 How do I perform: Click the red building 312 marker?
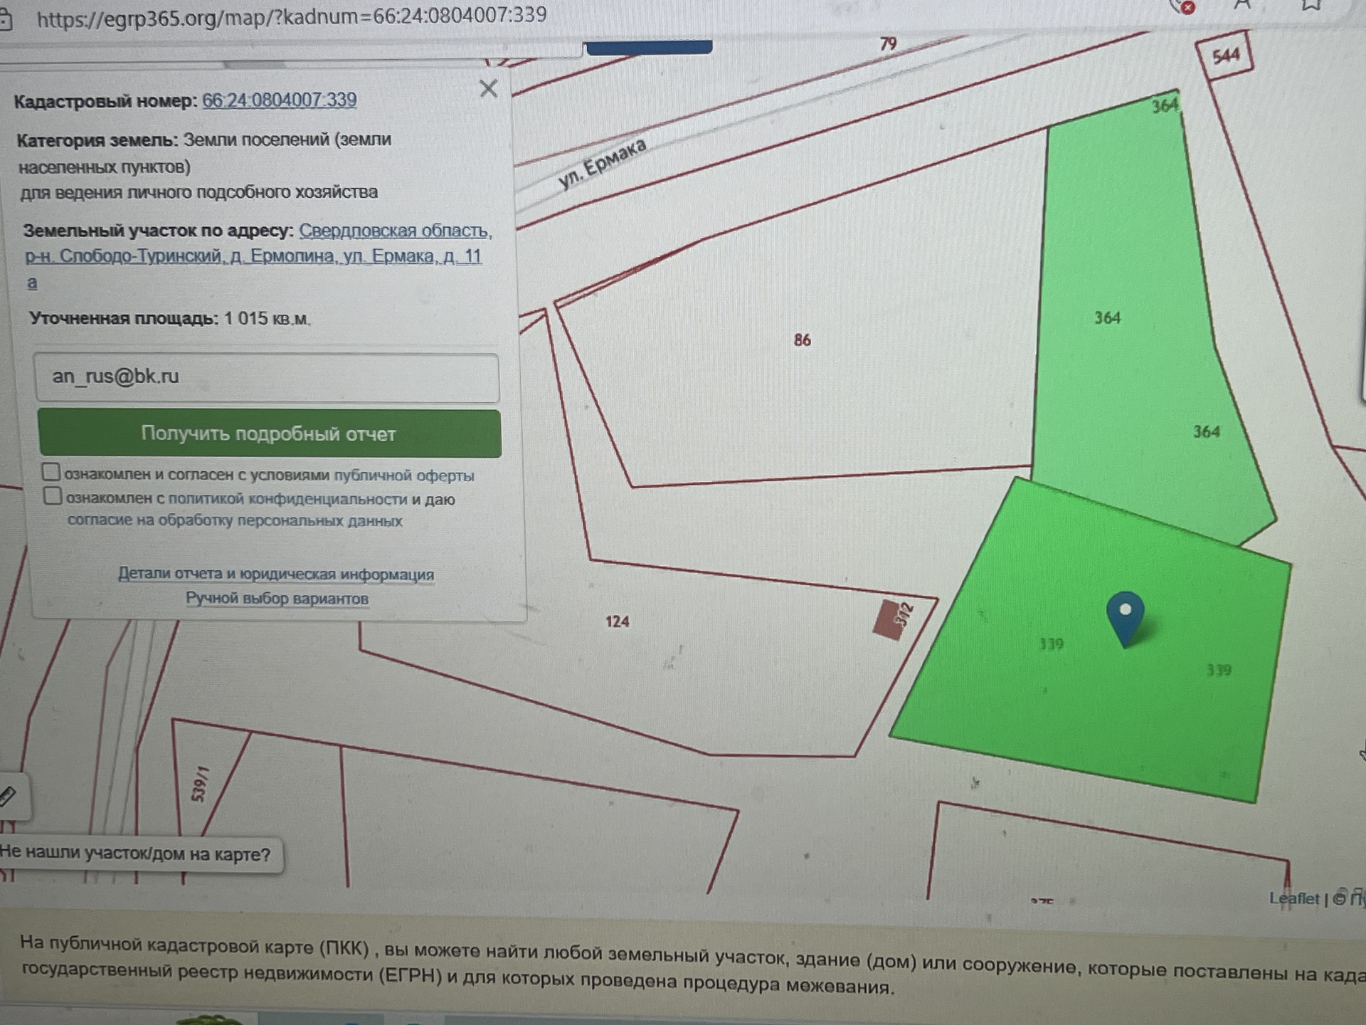(x=888, y=620)
